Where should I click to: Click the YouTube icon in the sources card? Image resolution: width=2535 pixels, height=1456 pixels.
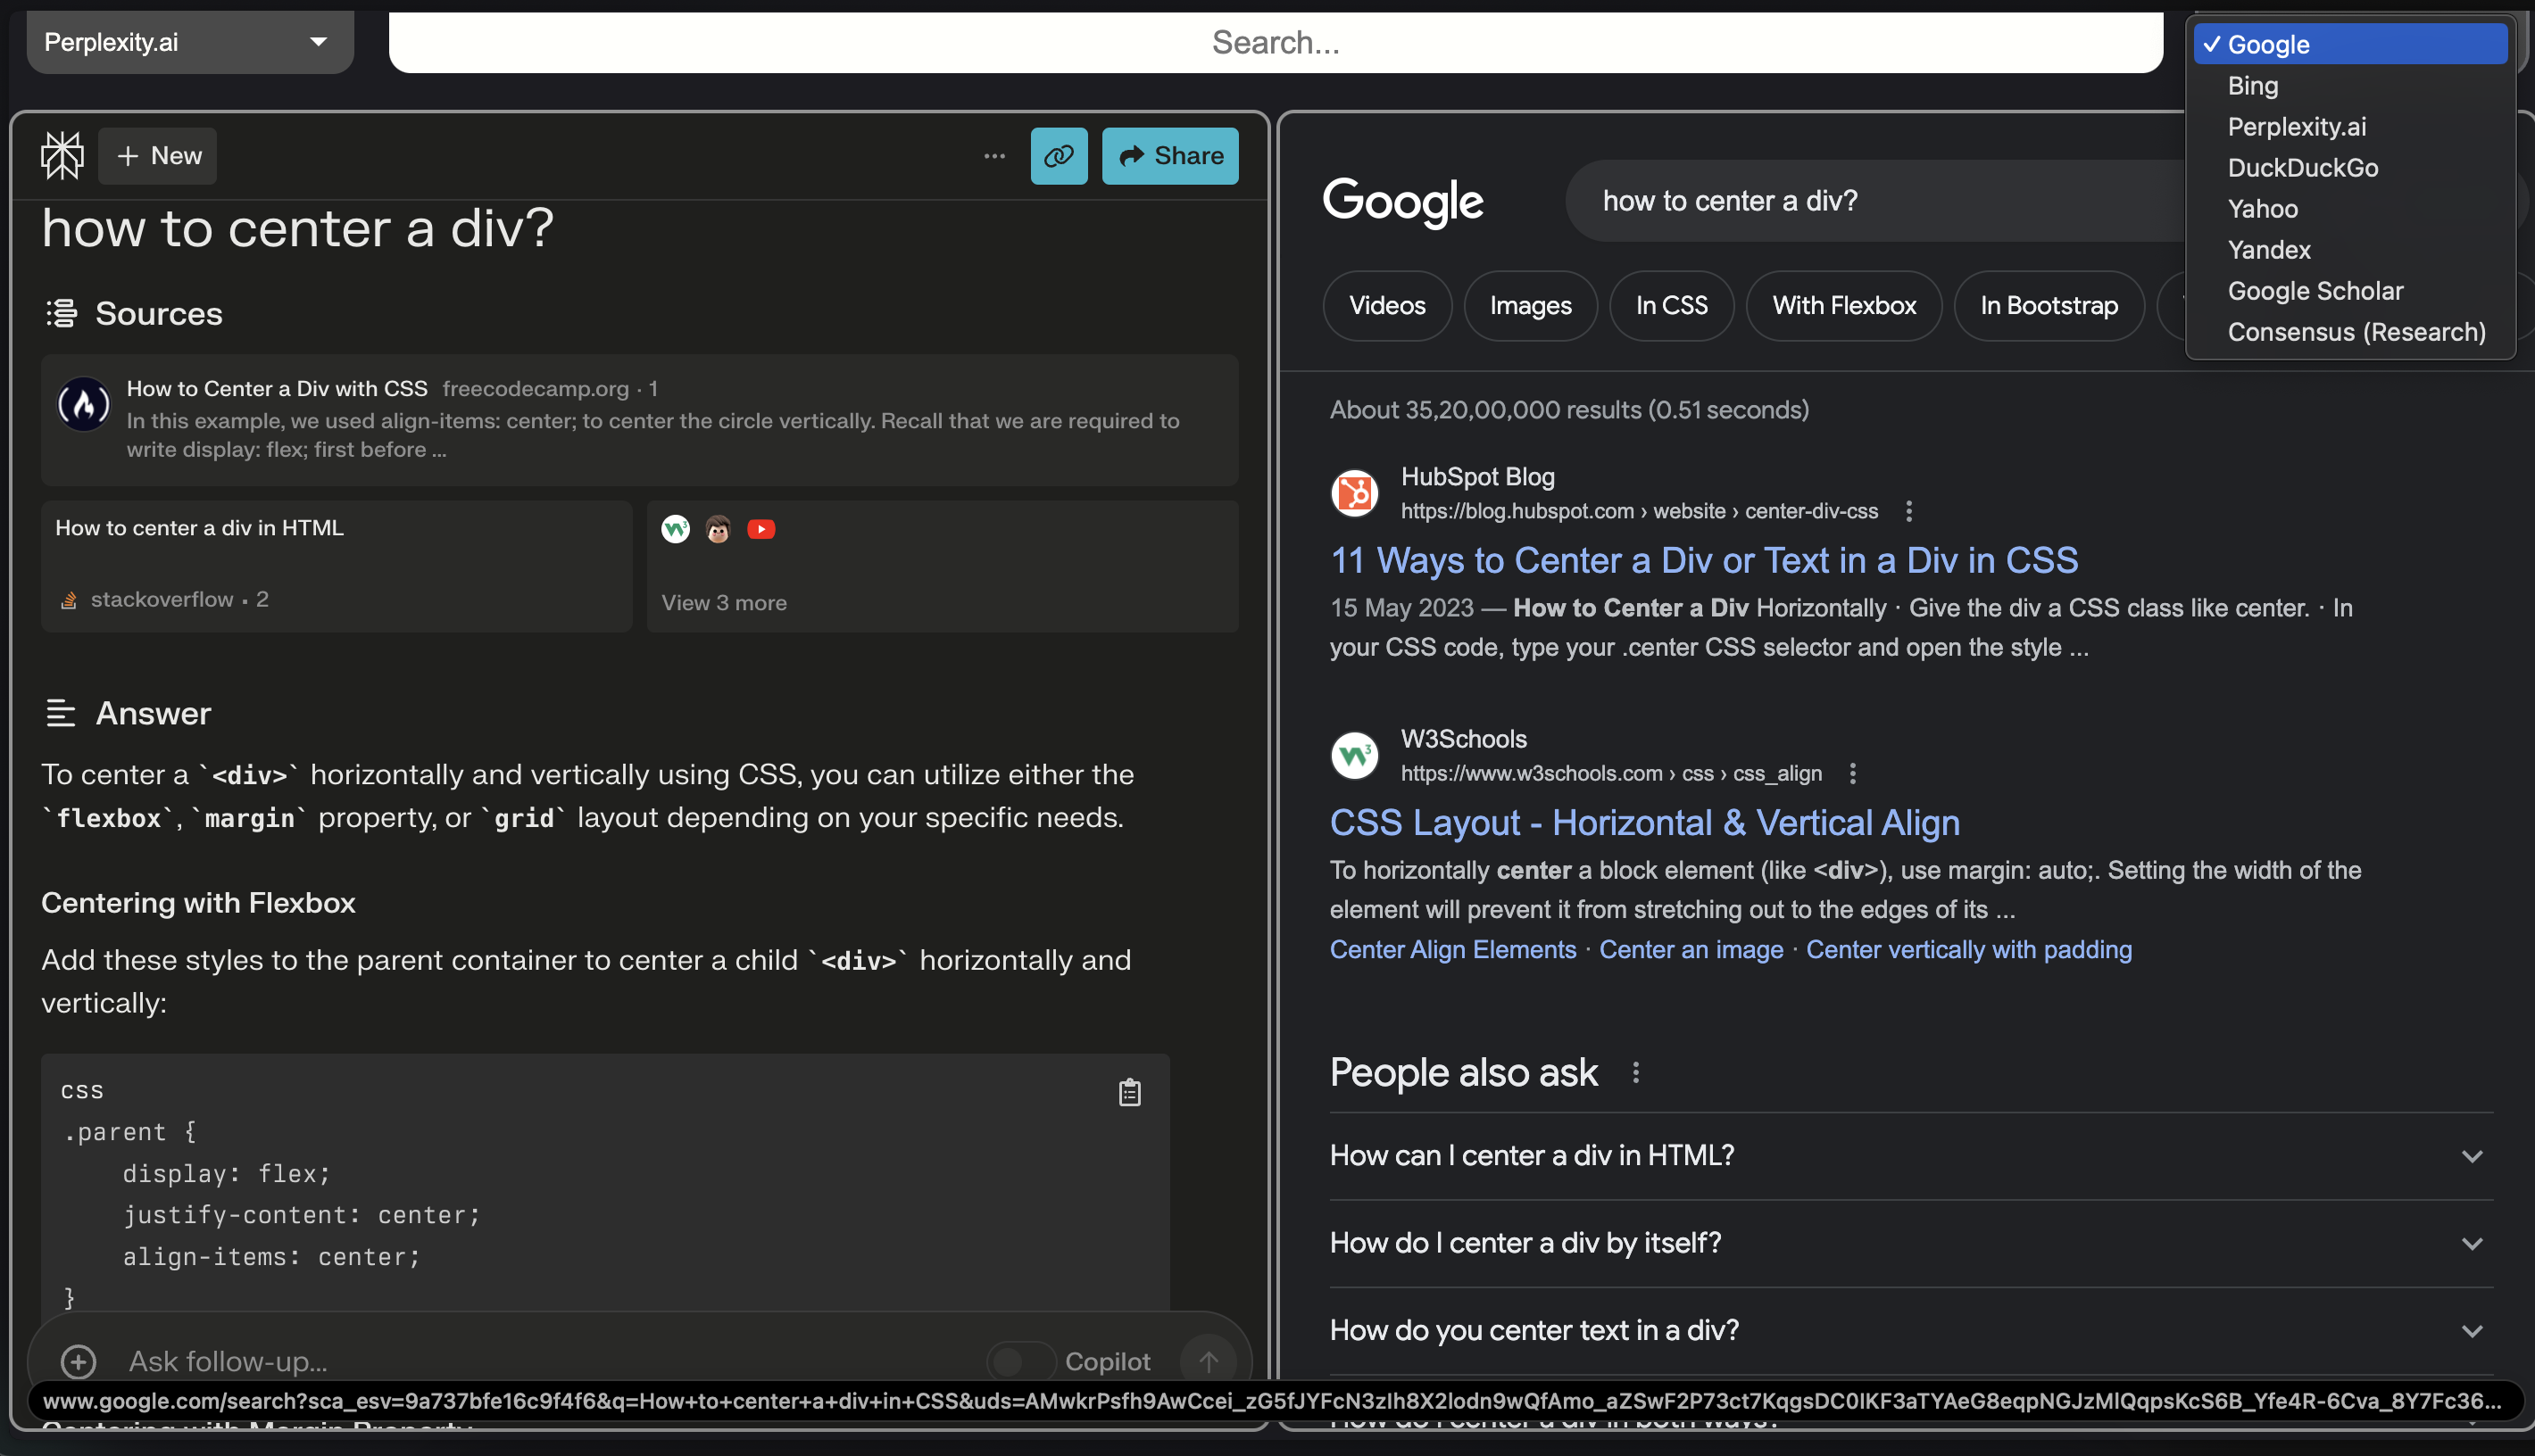click(x=760, y=529)
